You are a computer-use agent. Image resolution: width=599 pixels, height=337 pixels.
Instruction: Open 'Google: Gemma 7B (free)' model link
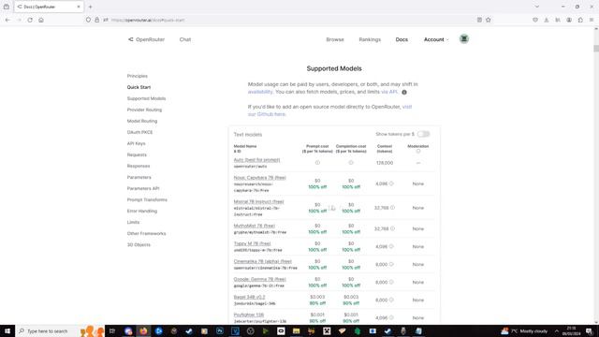coord(260,279)
